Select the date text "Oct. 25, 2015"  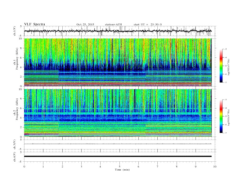click(x=85, y=24)
